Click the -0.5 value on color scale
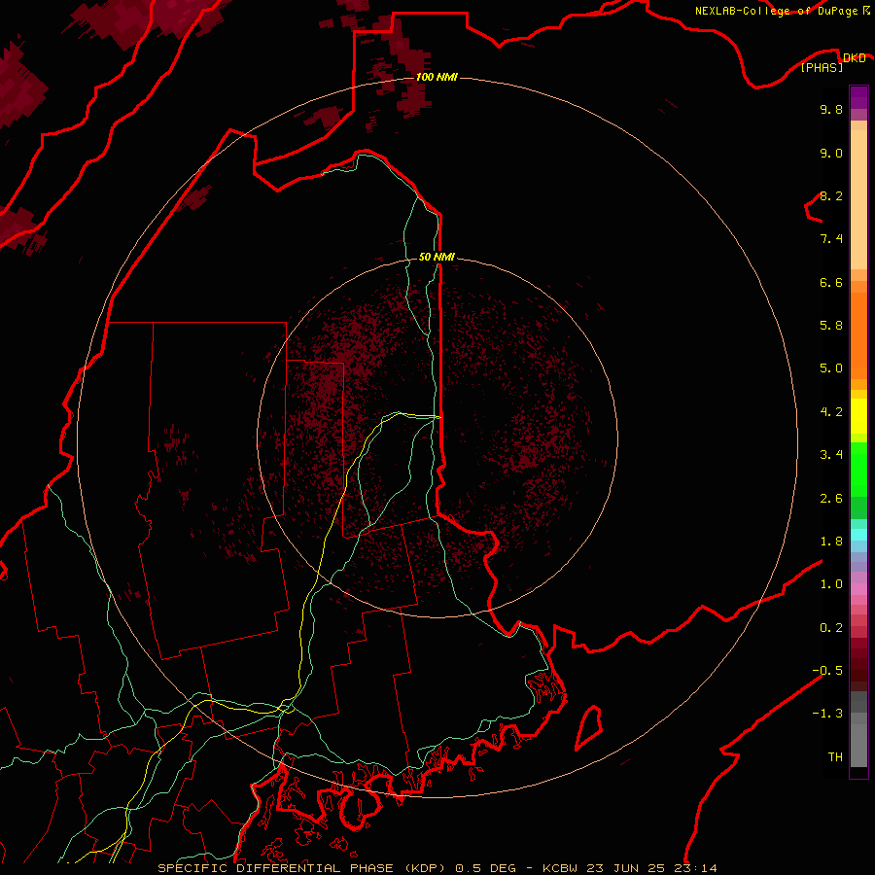 click(x=827, y=671)
